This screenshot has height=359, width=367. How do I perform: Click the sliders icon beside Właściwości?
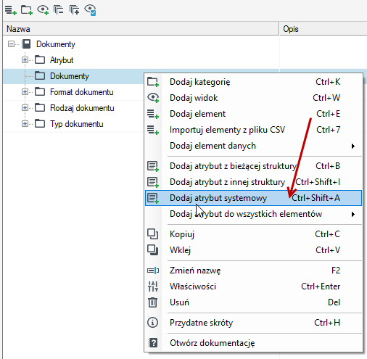coord(153,286)
